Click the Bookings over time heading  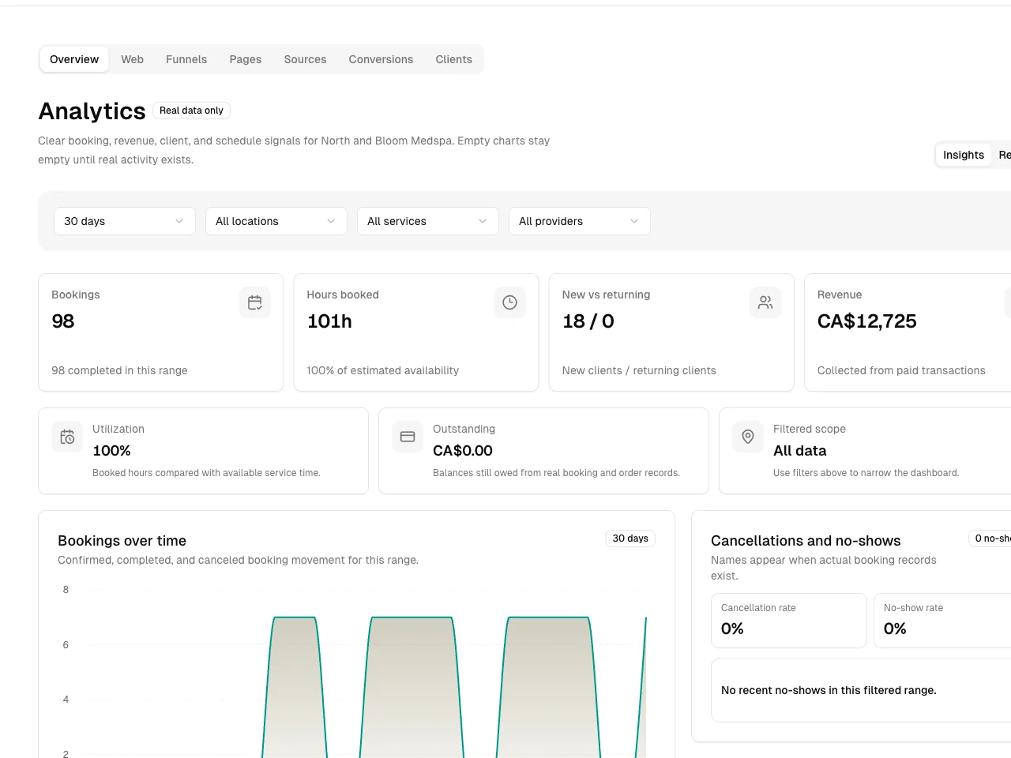point(122,541)
